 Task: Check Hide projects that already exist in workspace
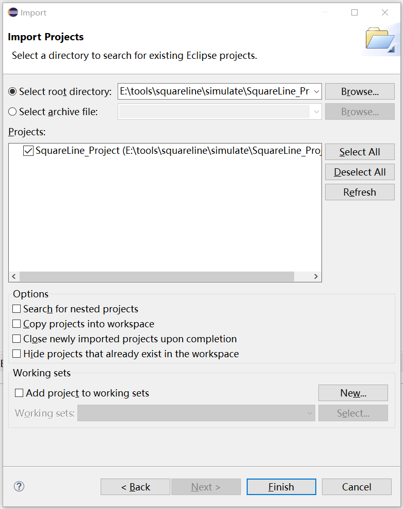(17, 354)
